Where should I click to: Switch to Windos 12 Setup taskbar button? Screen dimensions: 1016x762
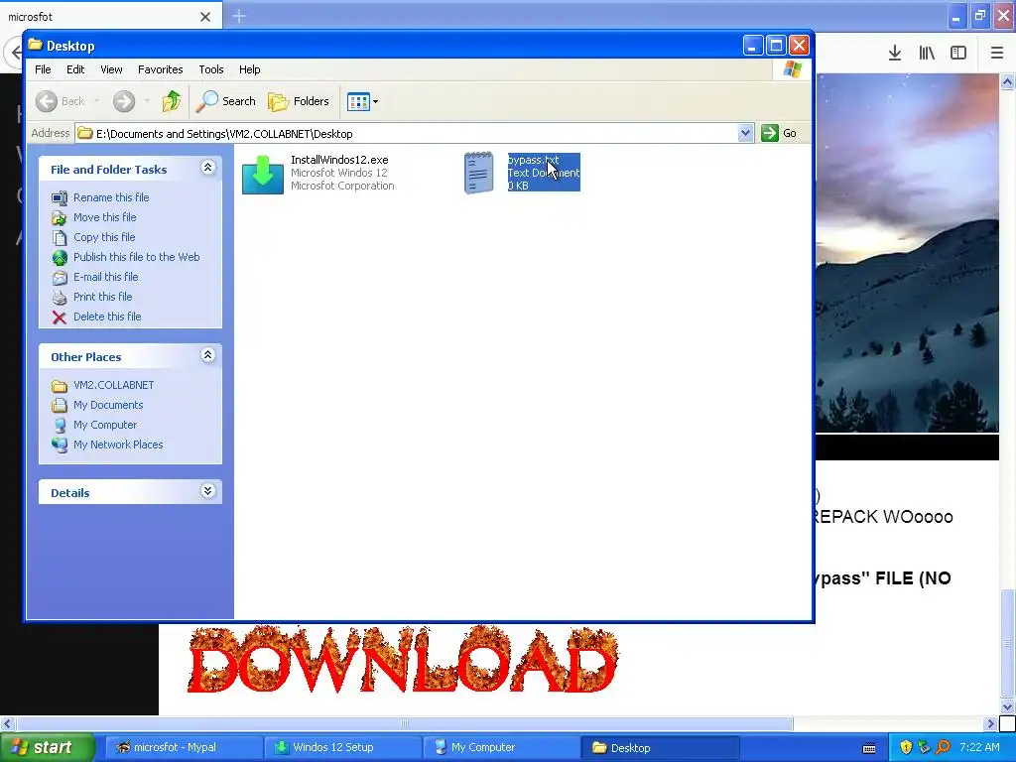pos(342,747)
